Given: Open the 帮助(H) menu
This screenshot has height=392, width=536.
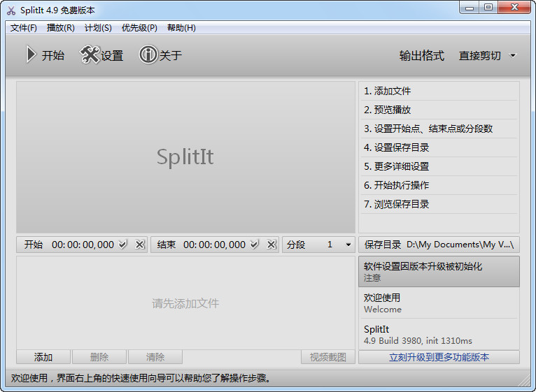Looking at the screenshot, I should (181, 28).
